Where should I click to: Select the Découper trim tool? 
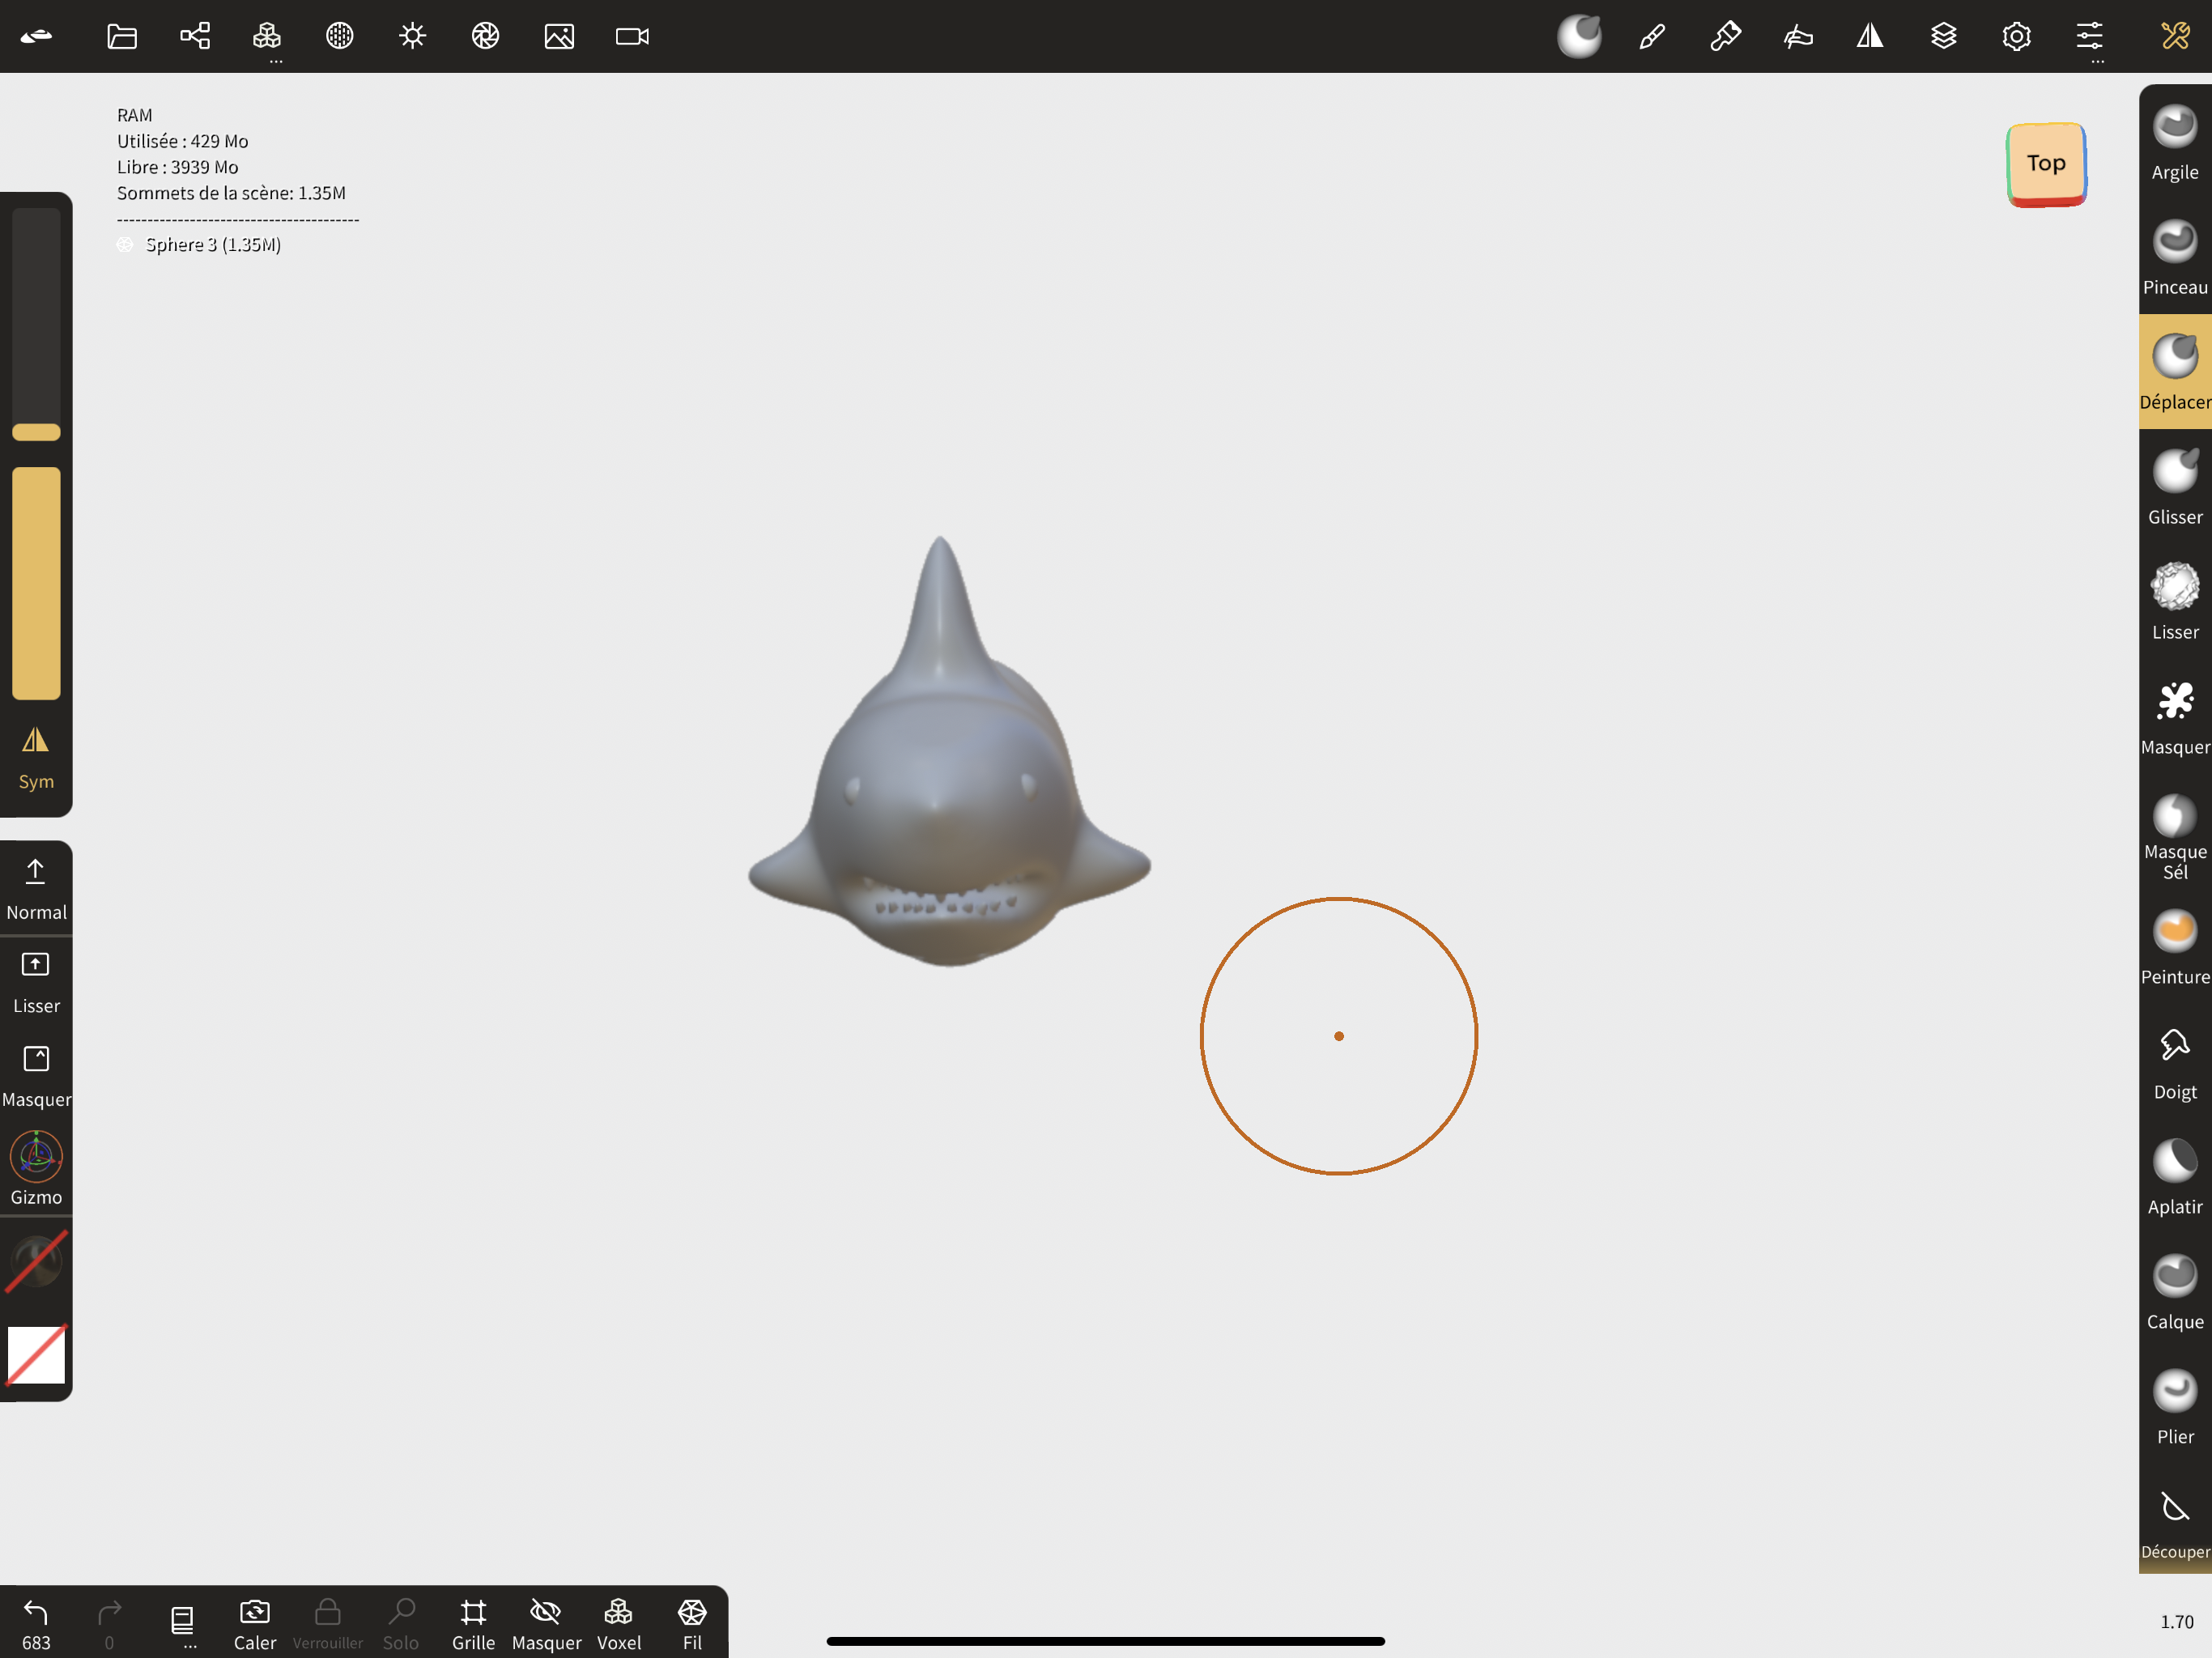pyautogui.click(x=2174, y=1523)
